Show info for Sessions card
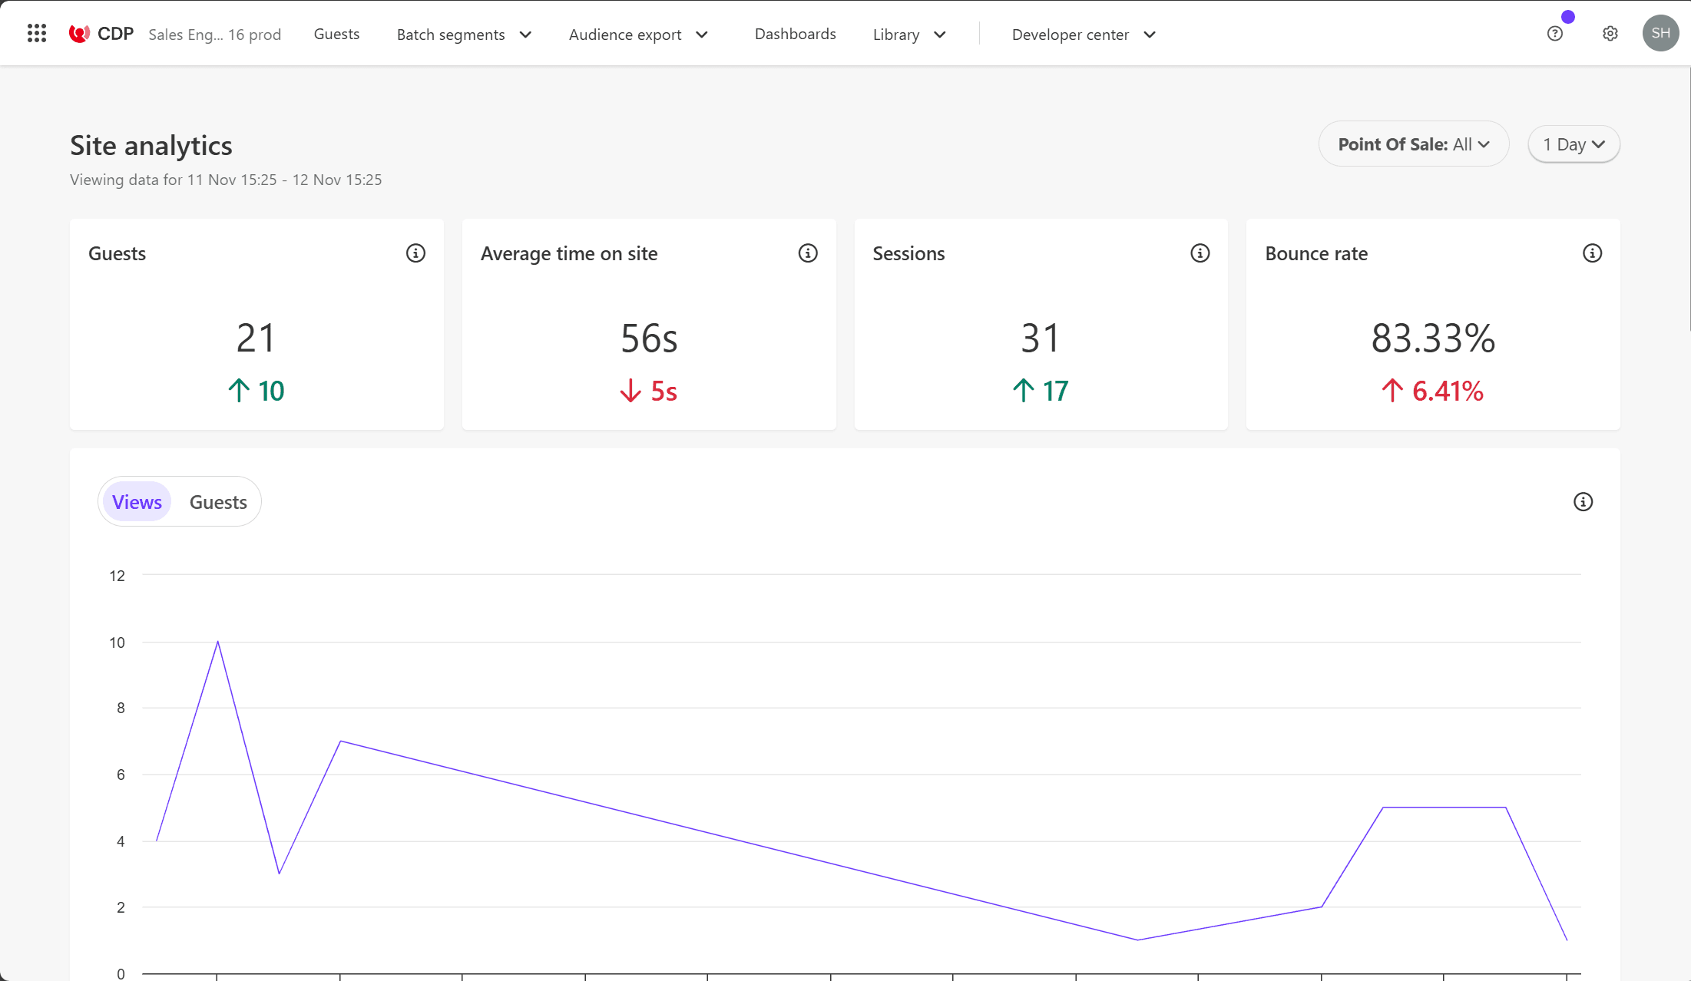This screenshot has width=1691, height=981. click(x=1200, y=253)
